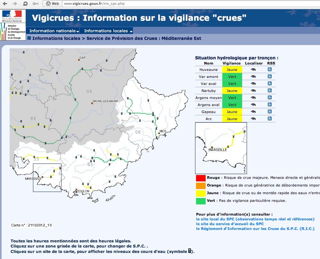Click the NICE city label on the map
The image size is (320, 259).
click(x=163, y=131)
